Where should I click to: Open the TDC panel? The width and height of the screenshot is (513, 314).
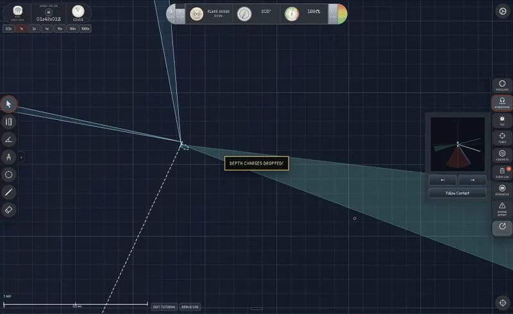502,120
